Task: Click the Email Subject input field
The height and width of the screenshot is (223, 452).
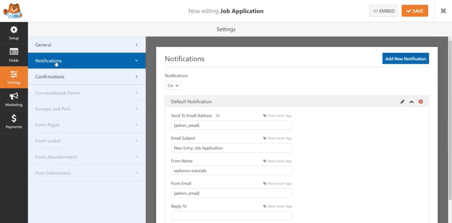Action: tap(231, 148)
